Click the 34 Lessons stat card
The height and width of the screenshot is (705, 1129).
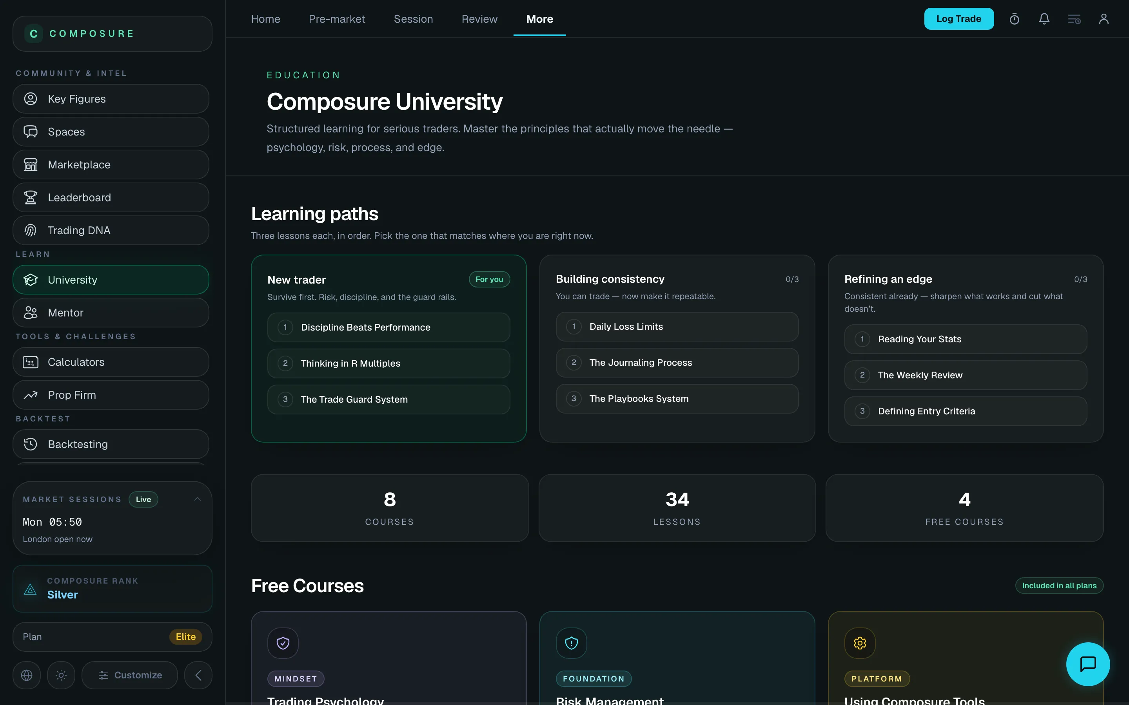(677, 508)
